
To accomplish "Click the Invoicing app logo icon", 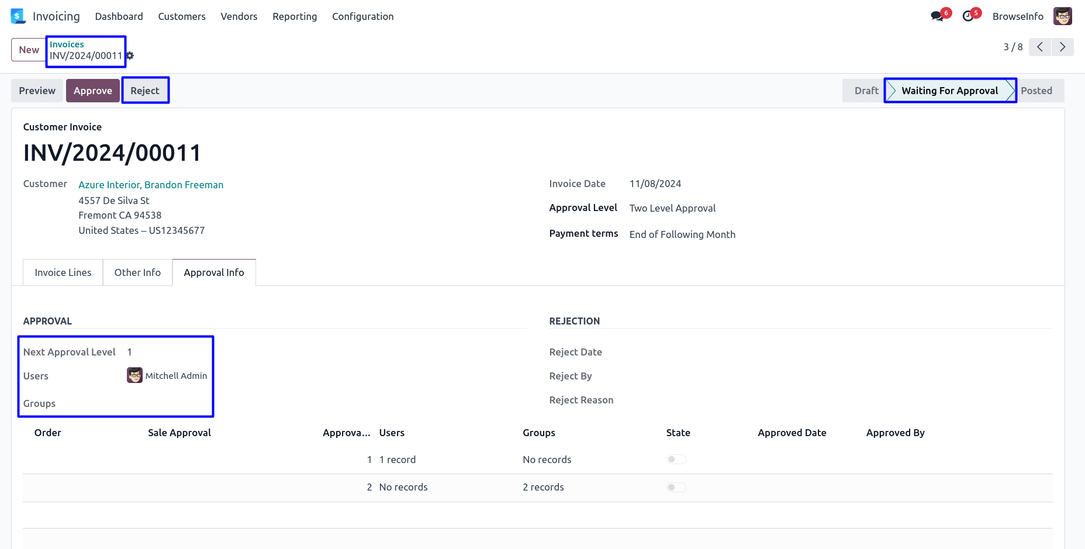I will coord(18,16).
